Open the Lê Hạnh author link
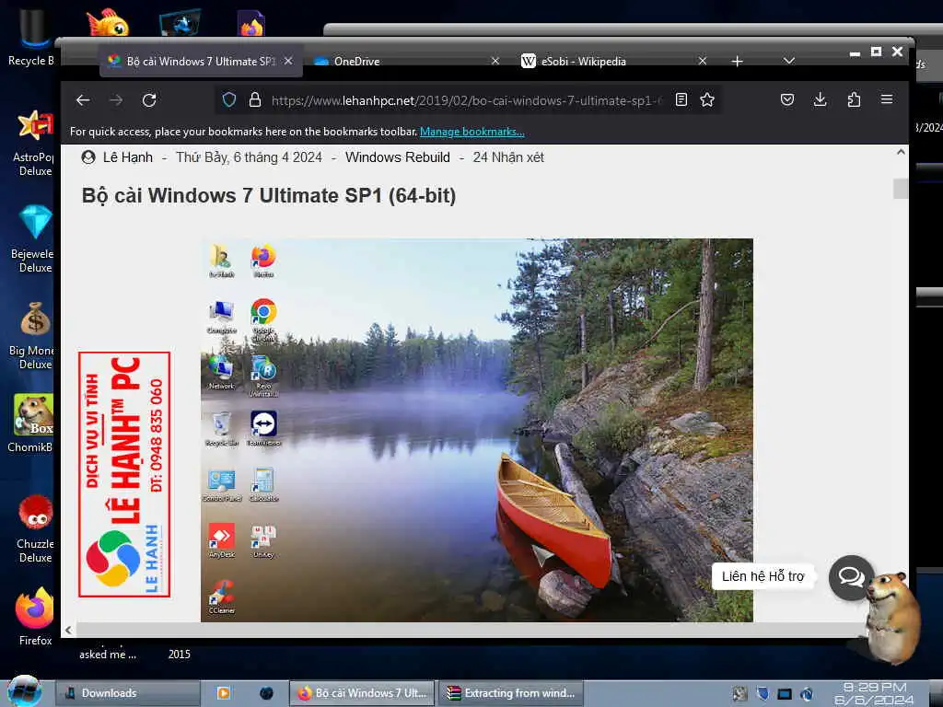 [x=127, y=157]
